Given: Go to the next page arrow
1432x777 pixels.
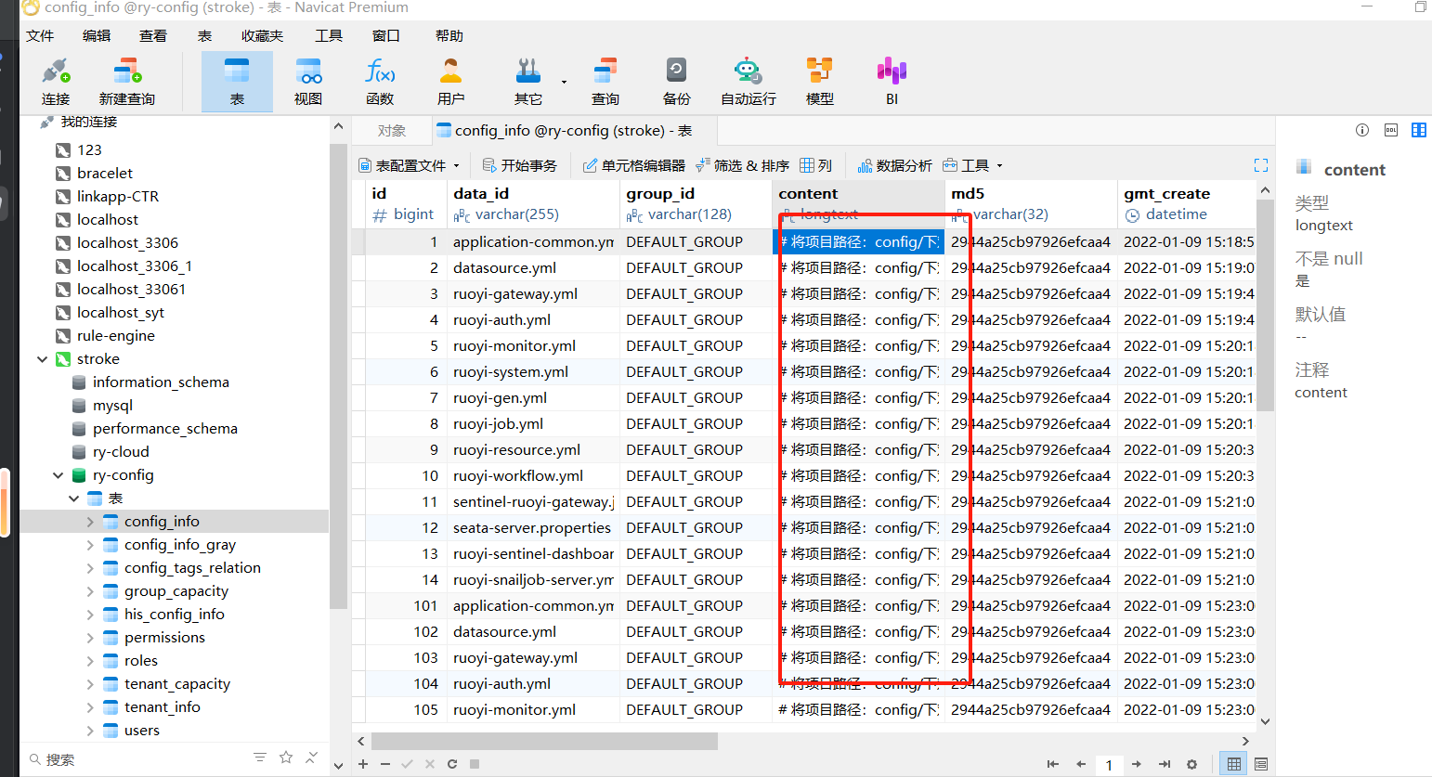Looking at the screenshot, I should pyautogui.click(x=1136, y=764).
